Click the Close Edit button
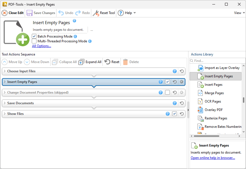 tap(13, 13)
